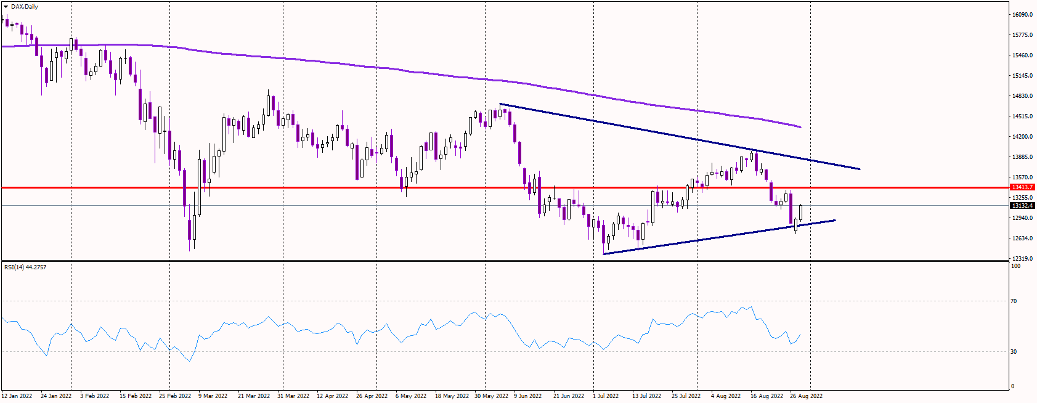Click the 12940.0 price axis label
Image resolution: width=1037 pixels, height=403 pixels.
tap(1022, 218)
